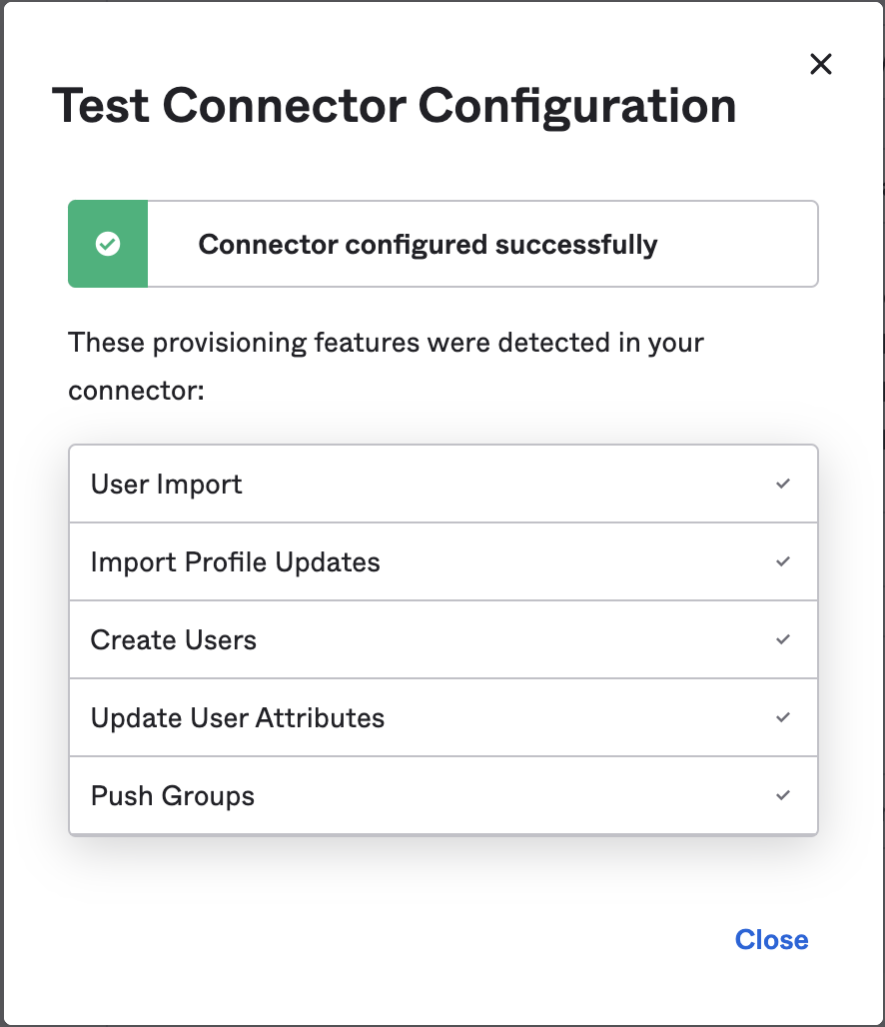
Task: Click the green success checkmark icon
Action: tap(108, 244)
